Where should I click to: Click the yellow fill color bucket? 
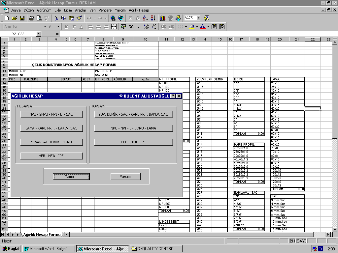(x=192, y=27)
